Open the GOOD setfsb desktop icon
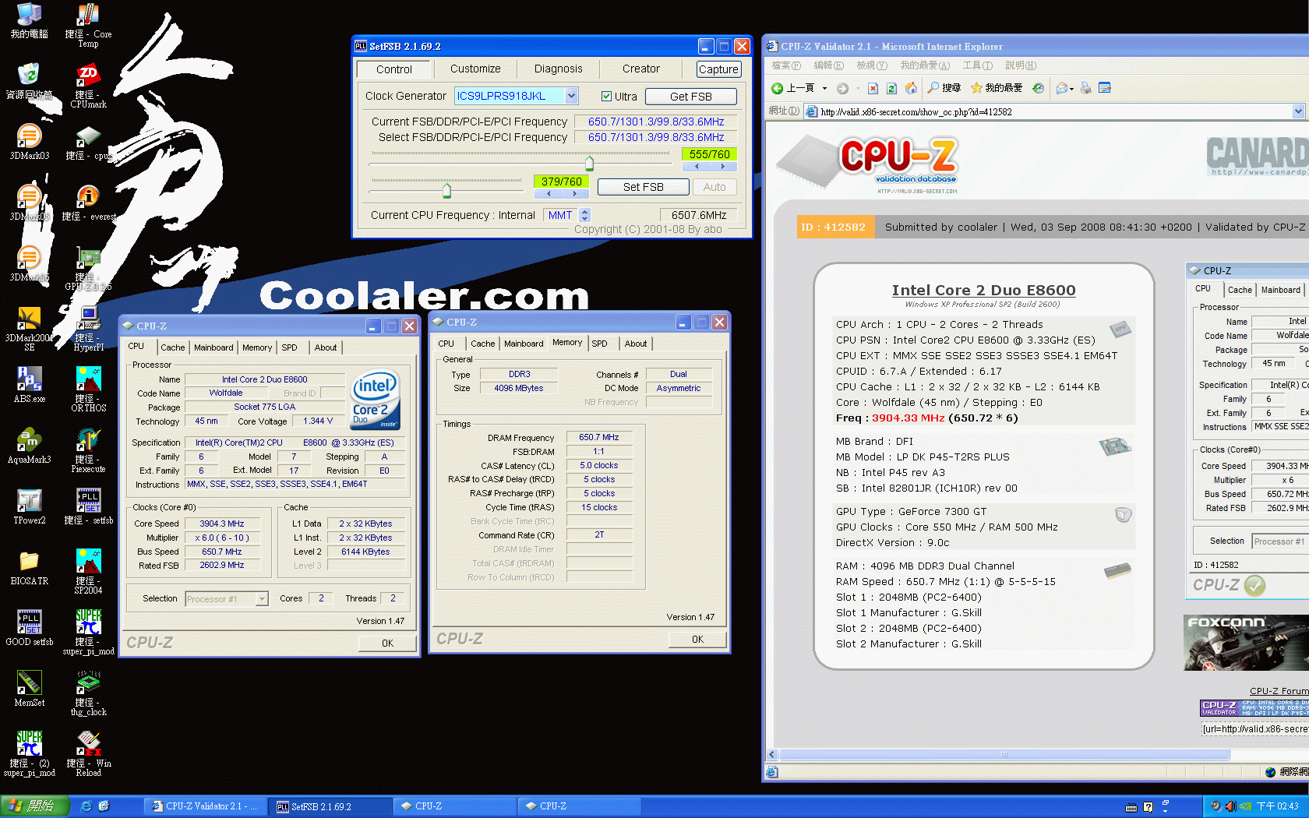This screenshot has width=1309, height=818. [x=29, y=628]
